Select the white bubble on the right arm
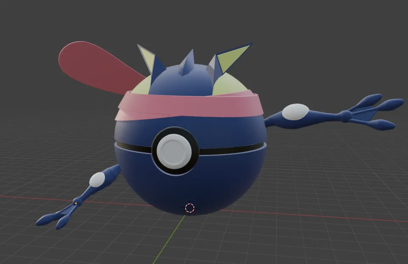 pos(296,112)
